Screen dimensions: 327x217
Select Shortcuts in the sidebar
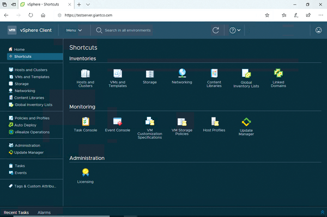[35, 57]
